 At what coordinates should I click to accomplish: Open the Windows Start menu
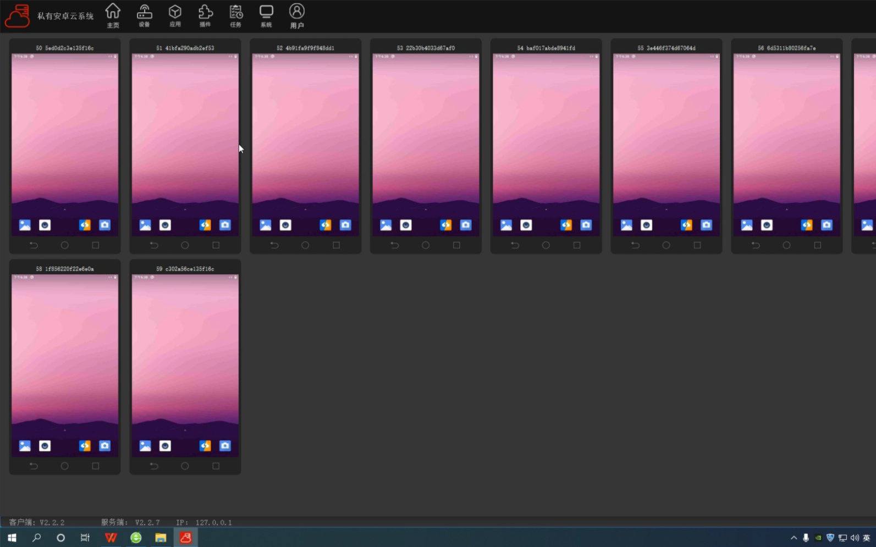[12, 538]
